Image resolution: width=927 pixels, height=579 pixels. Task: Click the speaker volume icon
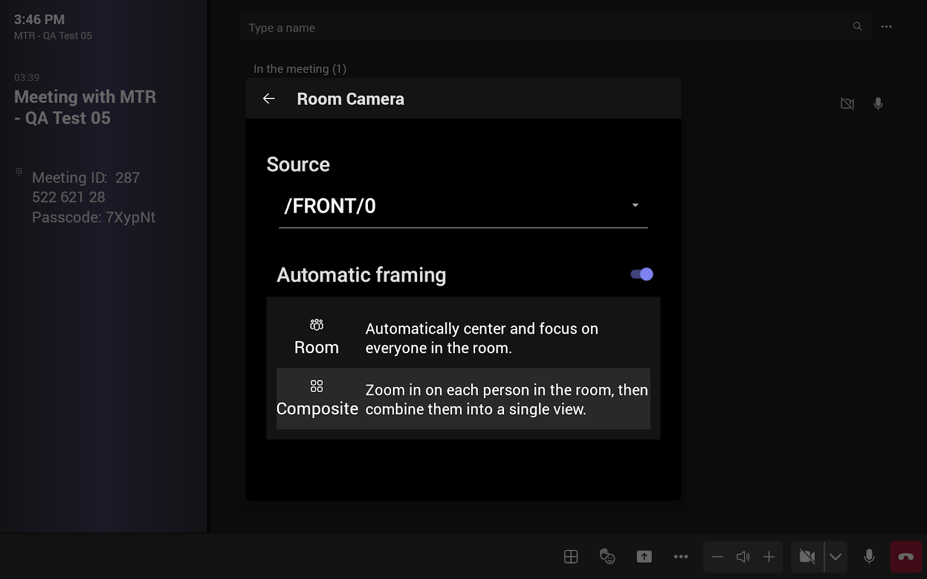743,556
